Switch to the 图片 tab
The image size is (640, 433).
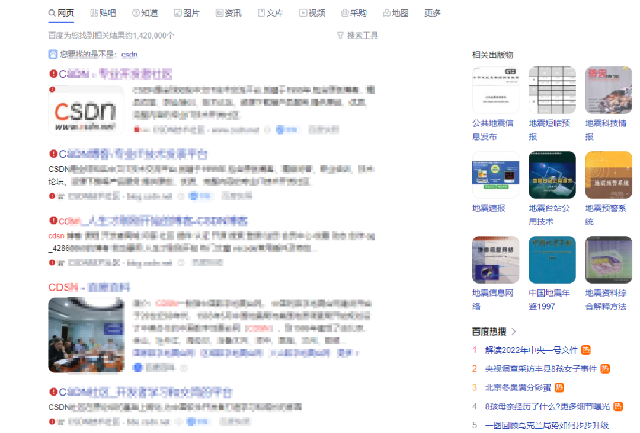pos(187,13)
